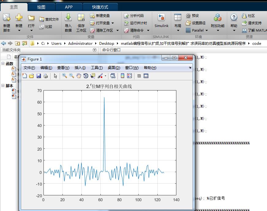Expand Clear Workspace (清除工作区) dropdown
This screenshot has height=211, width=267.
pos(118,31)
